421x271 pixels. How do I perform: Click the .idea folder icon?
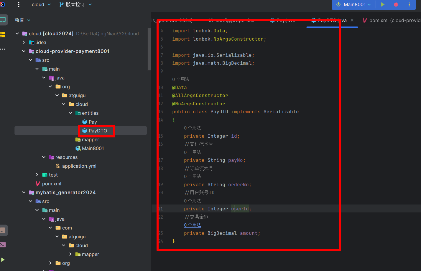32,42
